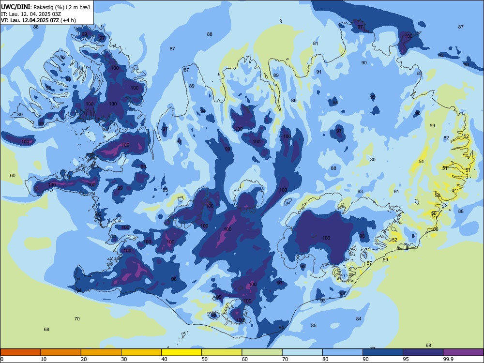Pick the 60–70 pale green legend swatch
The image size is (484, 363).
[x=262, y=352]
